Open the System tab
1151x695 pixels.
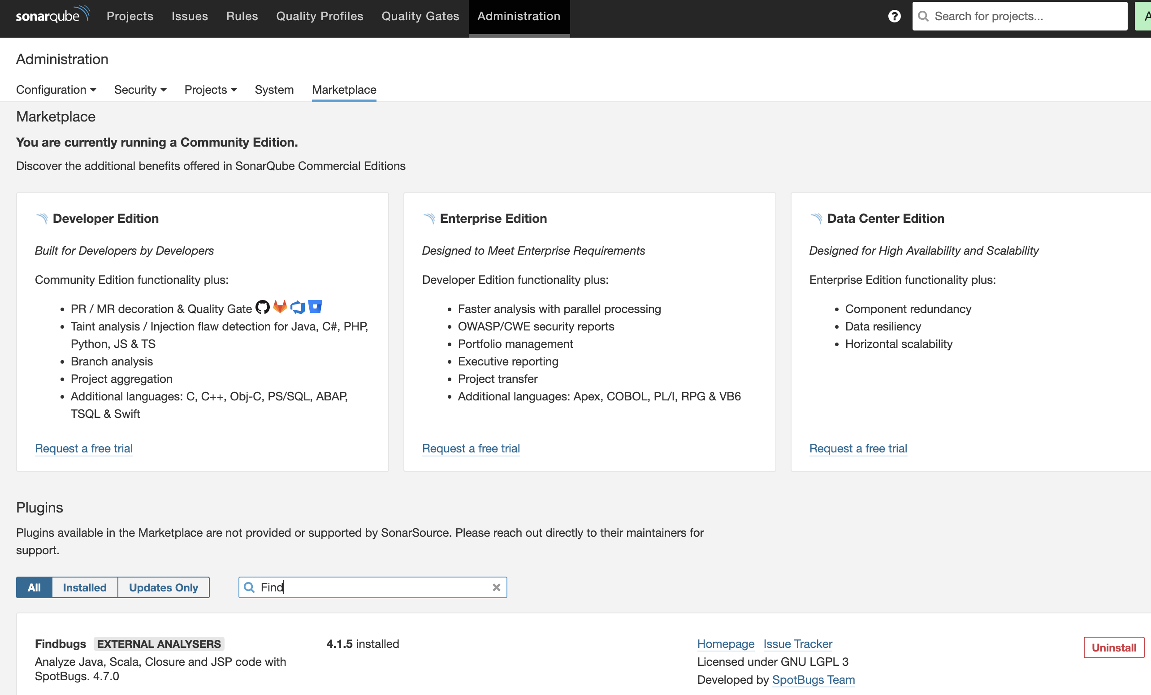pos(274,90)
